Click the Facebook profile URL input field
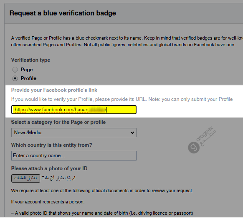This screenshot has height=218, width=243. click(x=74, y=110)
